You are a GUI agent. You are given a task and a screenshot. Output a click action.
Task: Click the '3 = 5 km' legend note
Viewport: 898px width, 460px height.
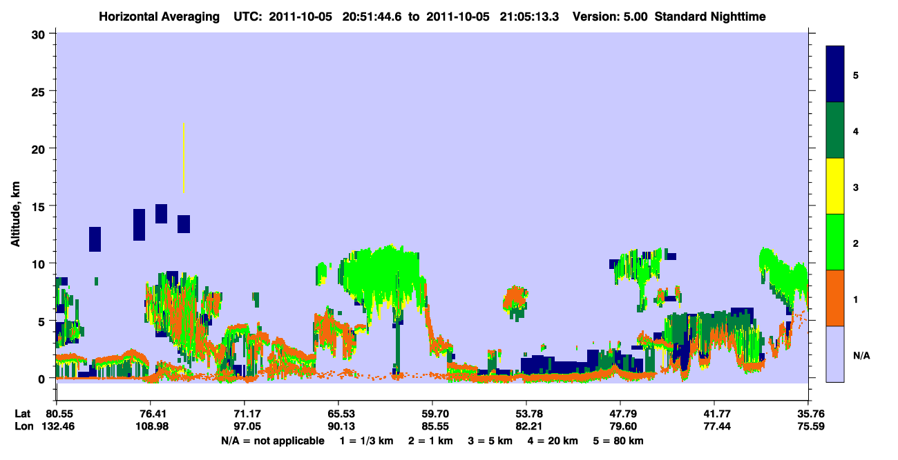click(490, 441)
